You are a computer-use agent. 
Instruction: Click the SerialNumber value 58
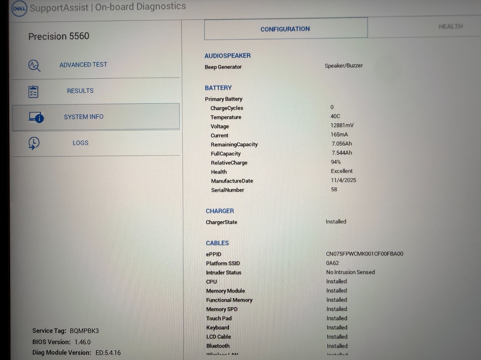[x=334, y=189]
